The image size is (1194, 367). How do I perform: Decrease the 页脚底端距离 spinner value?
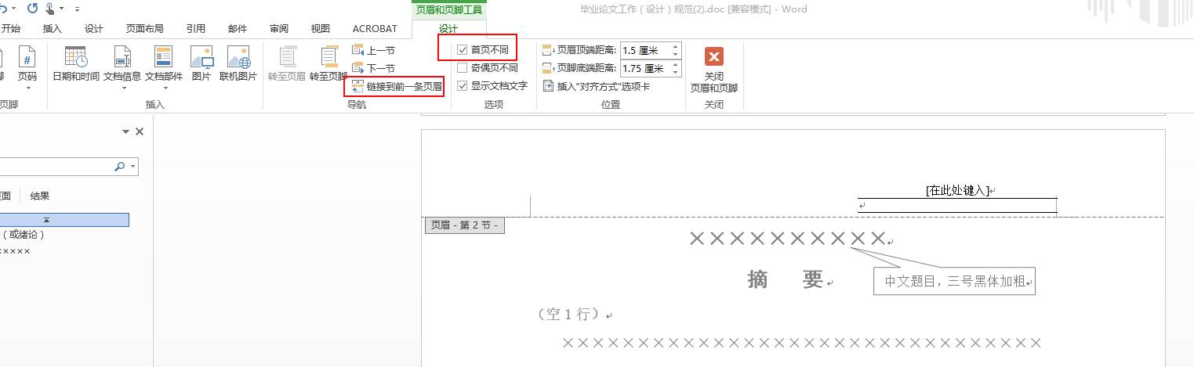676,73
